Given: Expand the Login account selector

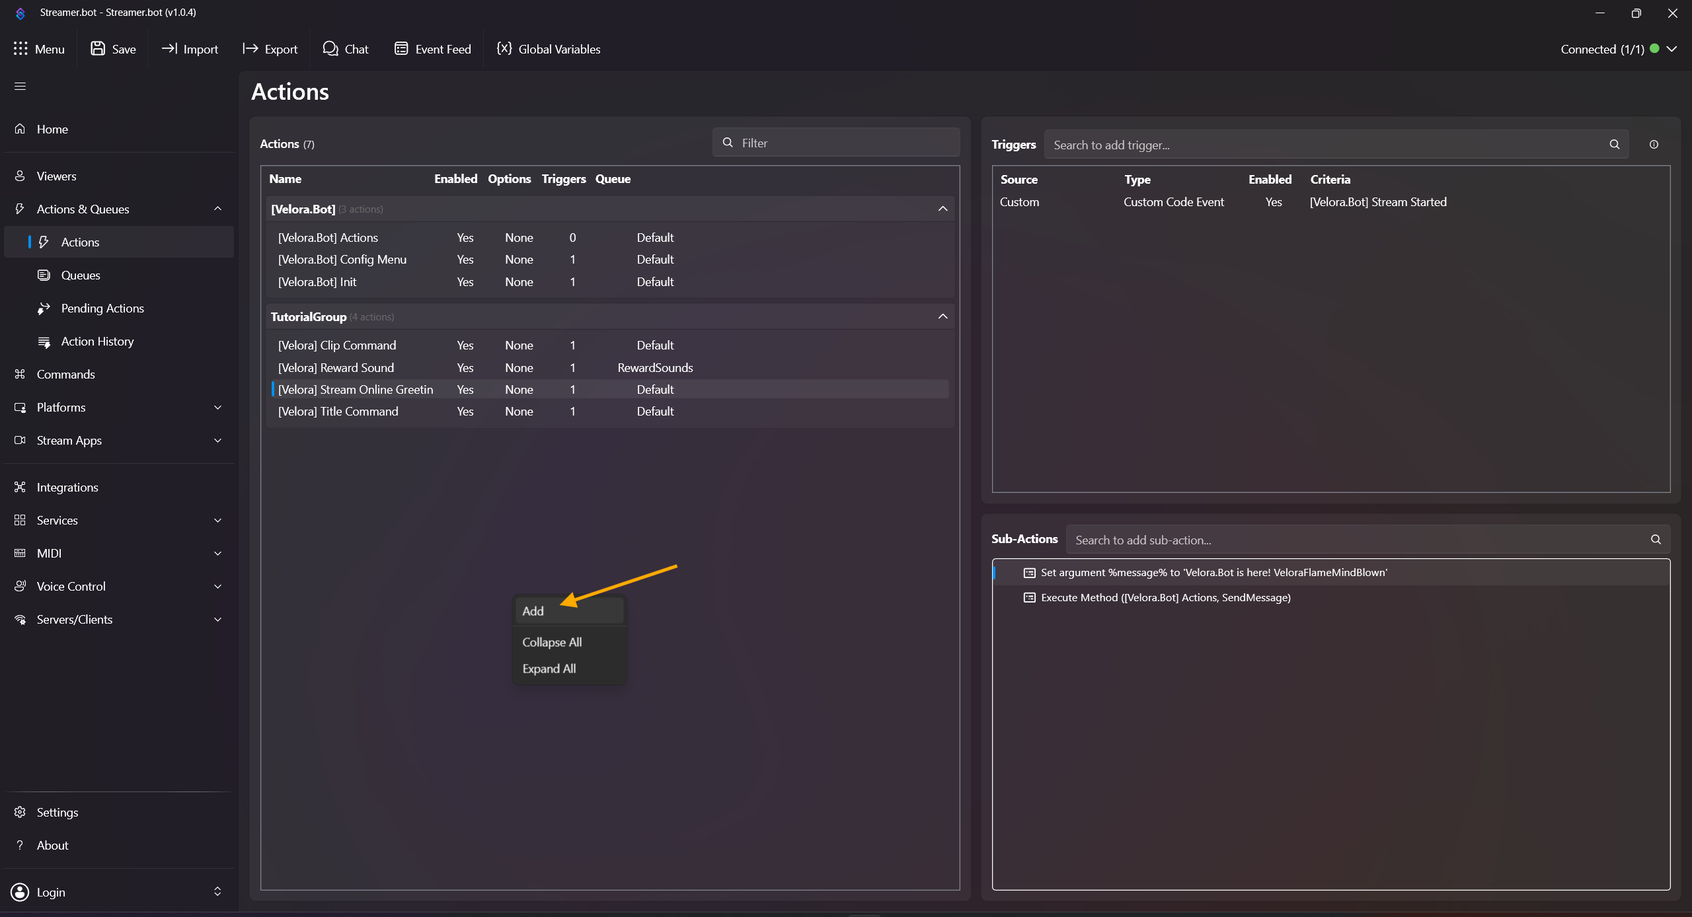Looking at the screenshot, I should 217,892.
